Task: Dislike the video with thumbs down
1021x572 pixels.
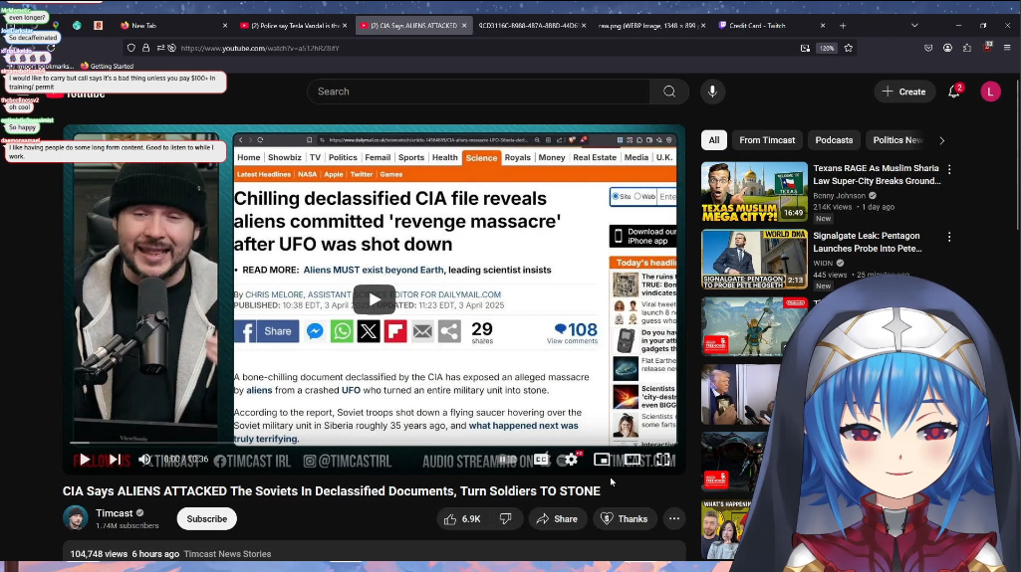Action: [506, 518]
